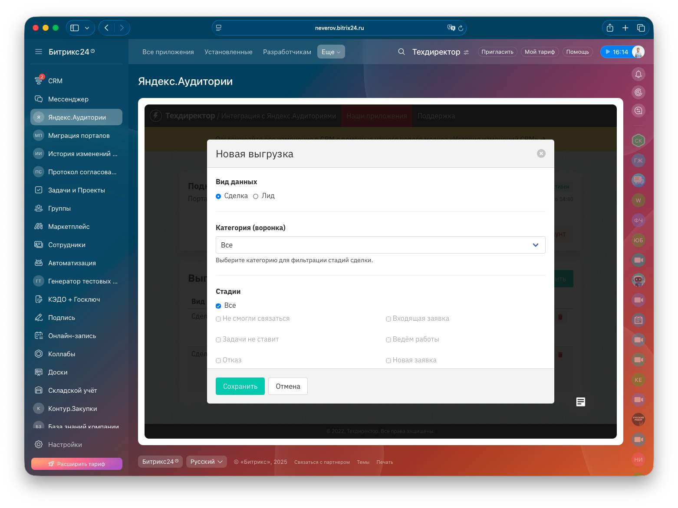Check the Ведём работы stage
Viewport: 678px width, 508px height.
coord(388,340)
